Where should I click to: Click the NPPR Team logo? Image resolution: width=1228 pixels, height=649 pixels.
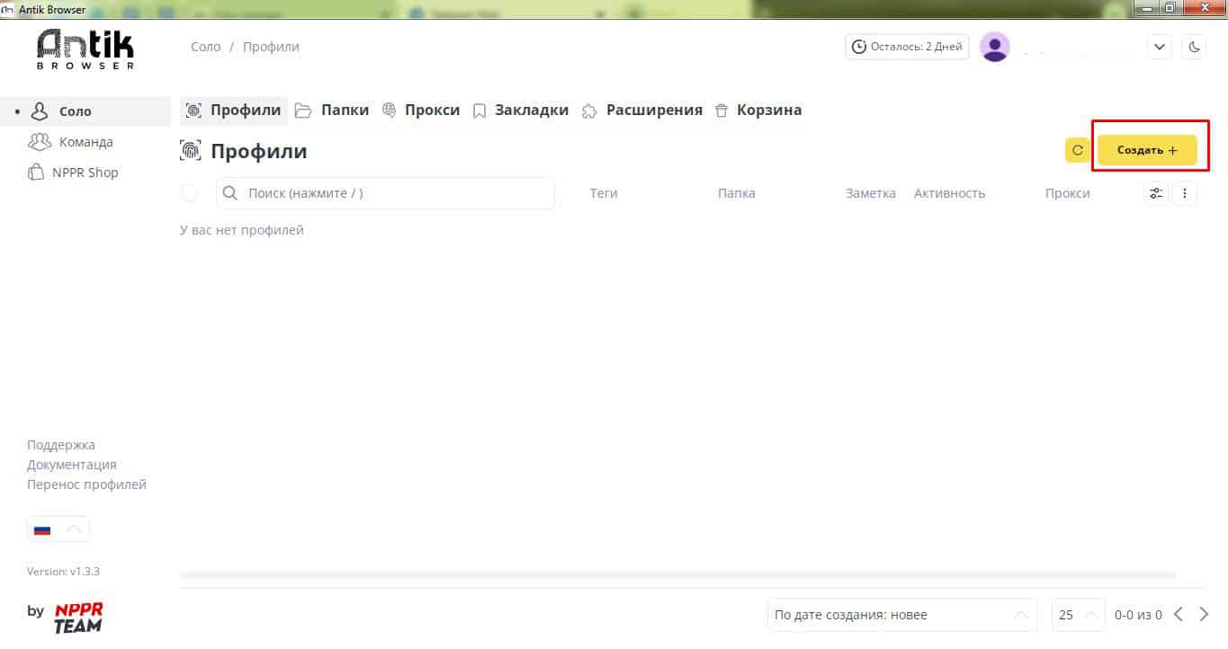78,617
